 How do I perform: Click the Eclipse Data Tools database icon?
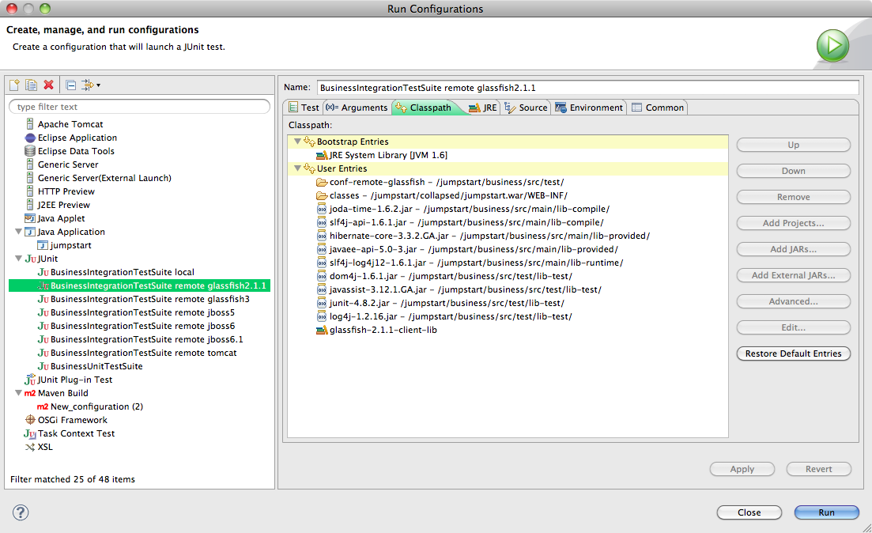pyautogui.click(x=30, y=151)
